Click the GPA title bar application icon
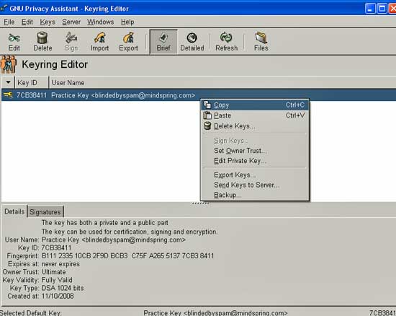The width and height of the screenshot is (396, 316). (4, 8)
